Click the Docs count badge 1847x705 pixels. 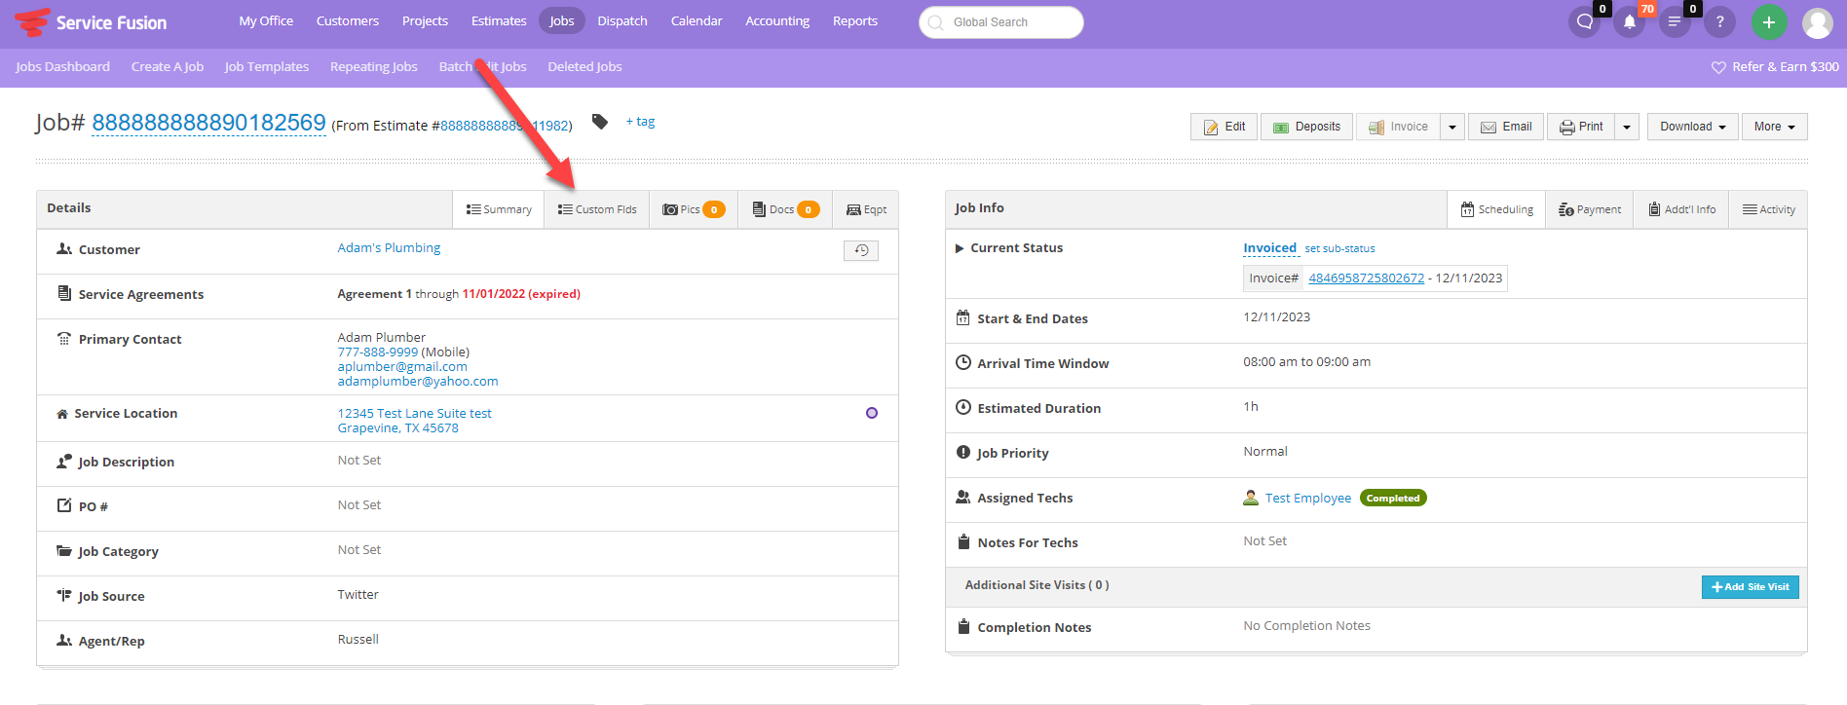(x=809, y=209)
